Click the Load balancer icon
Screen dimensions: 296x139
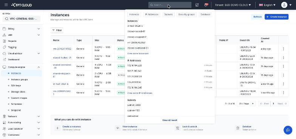pos(5,129)
